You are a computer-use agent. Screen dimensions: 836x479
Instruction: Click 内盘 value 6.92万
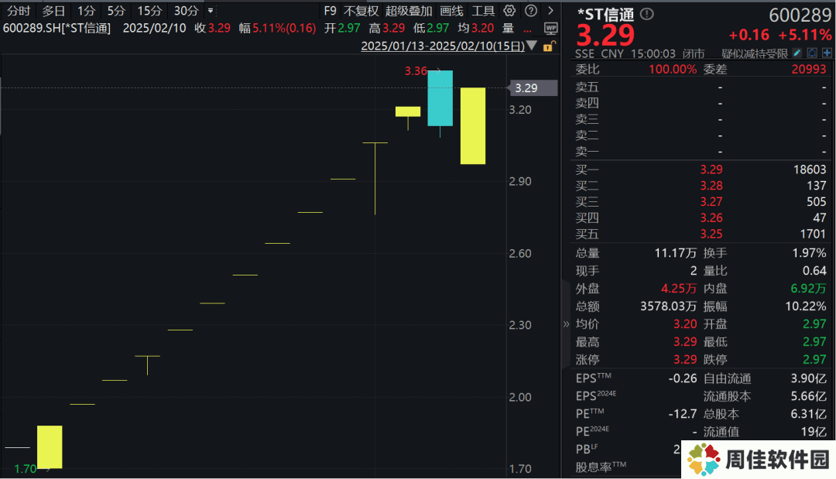pos(808,289)
